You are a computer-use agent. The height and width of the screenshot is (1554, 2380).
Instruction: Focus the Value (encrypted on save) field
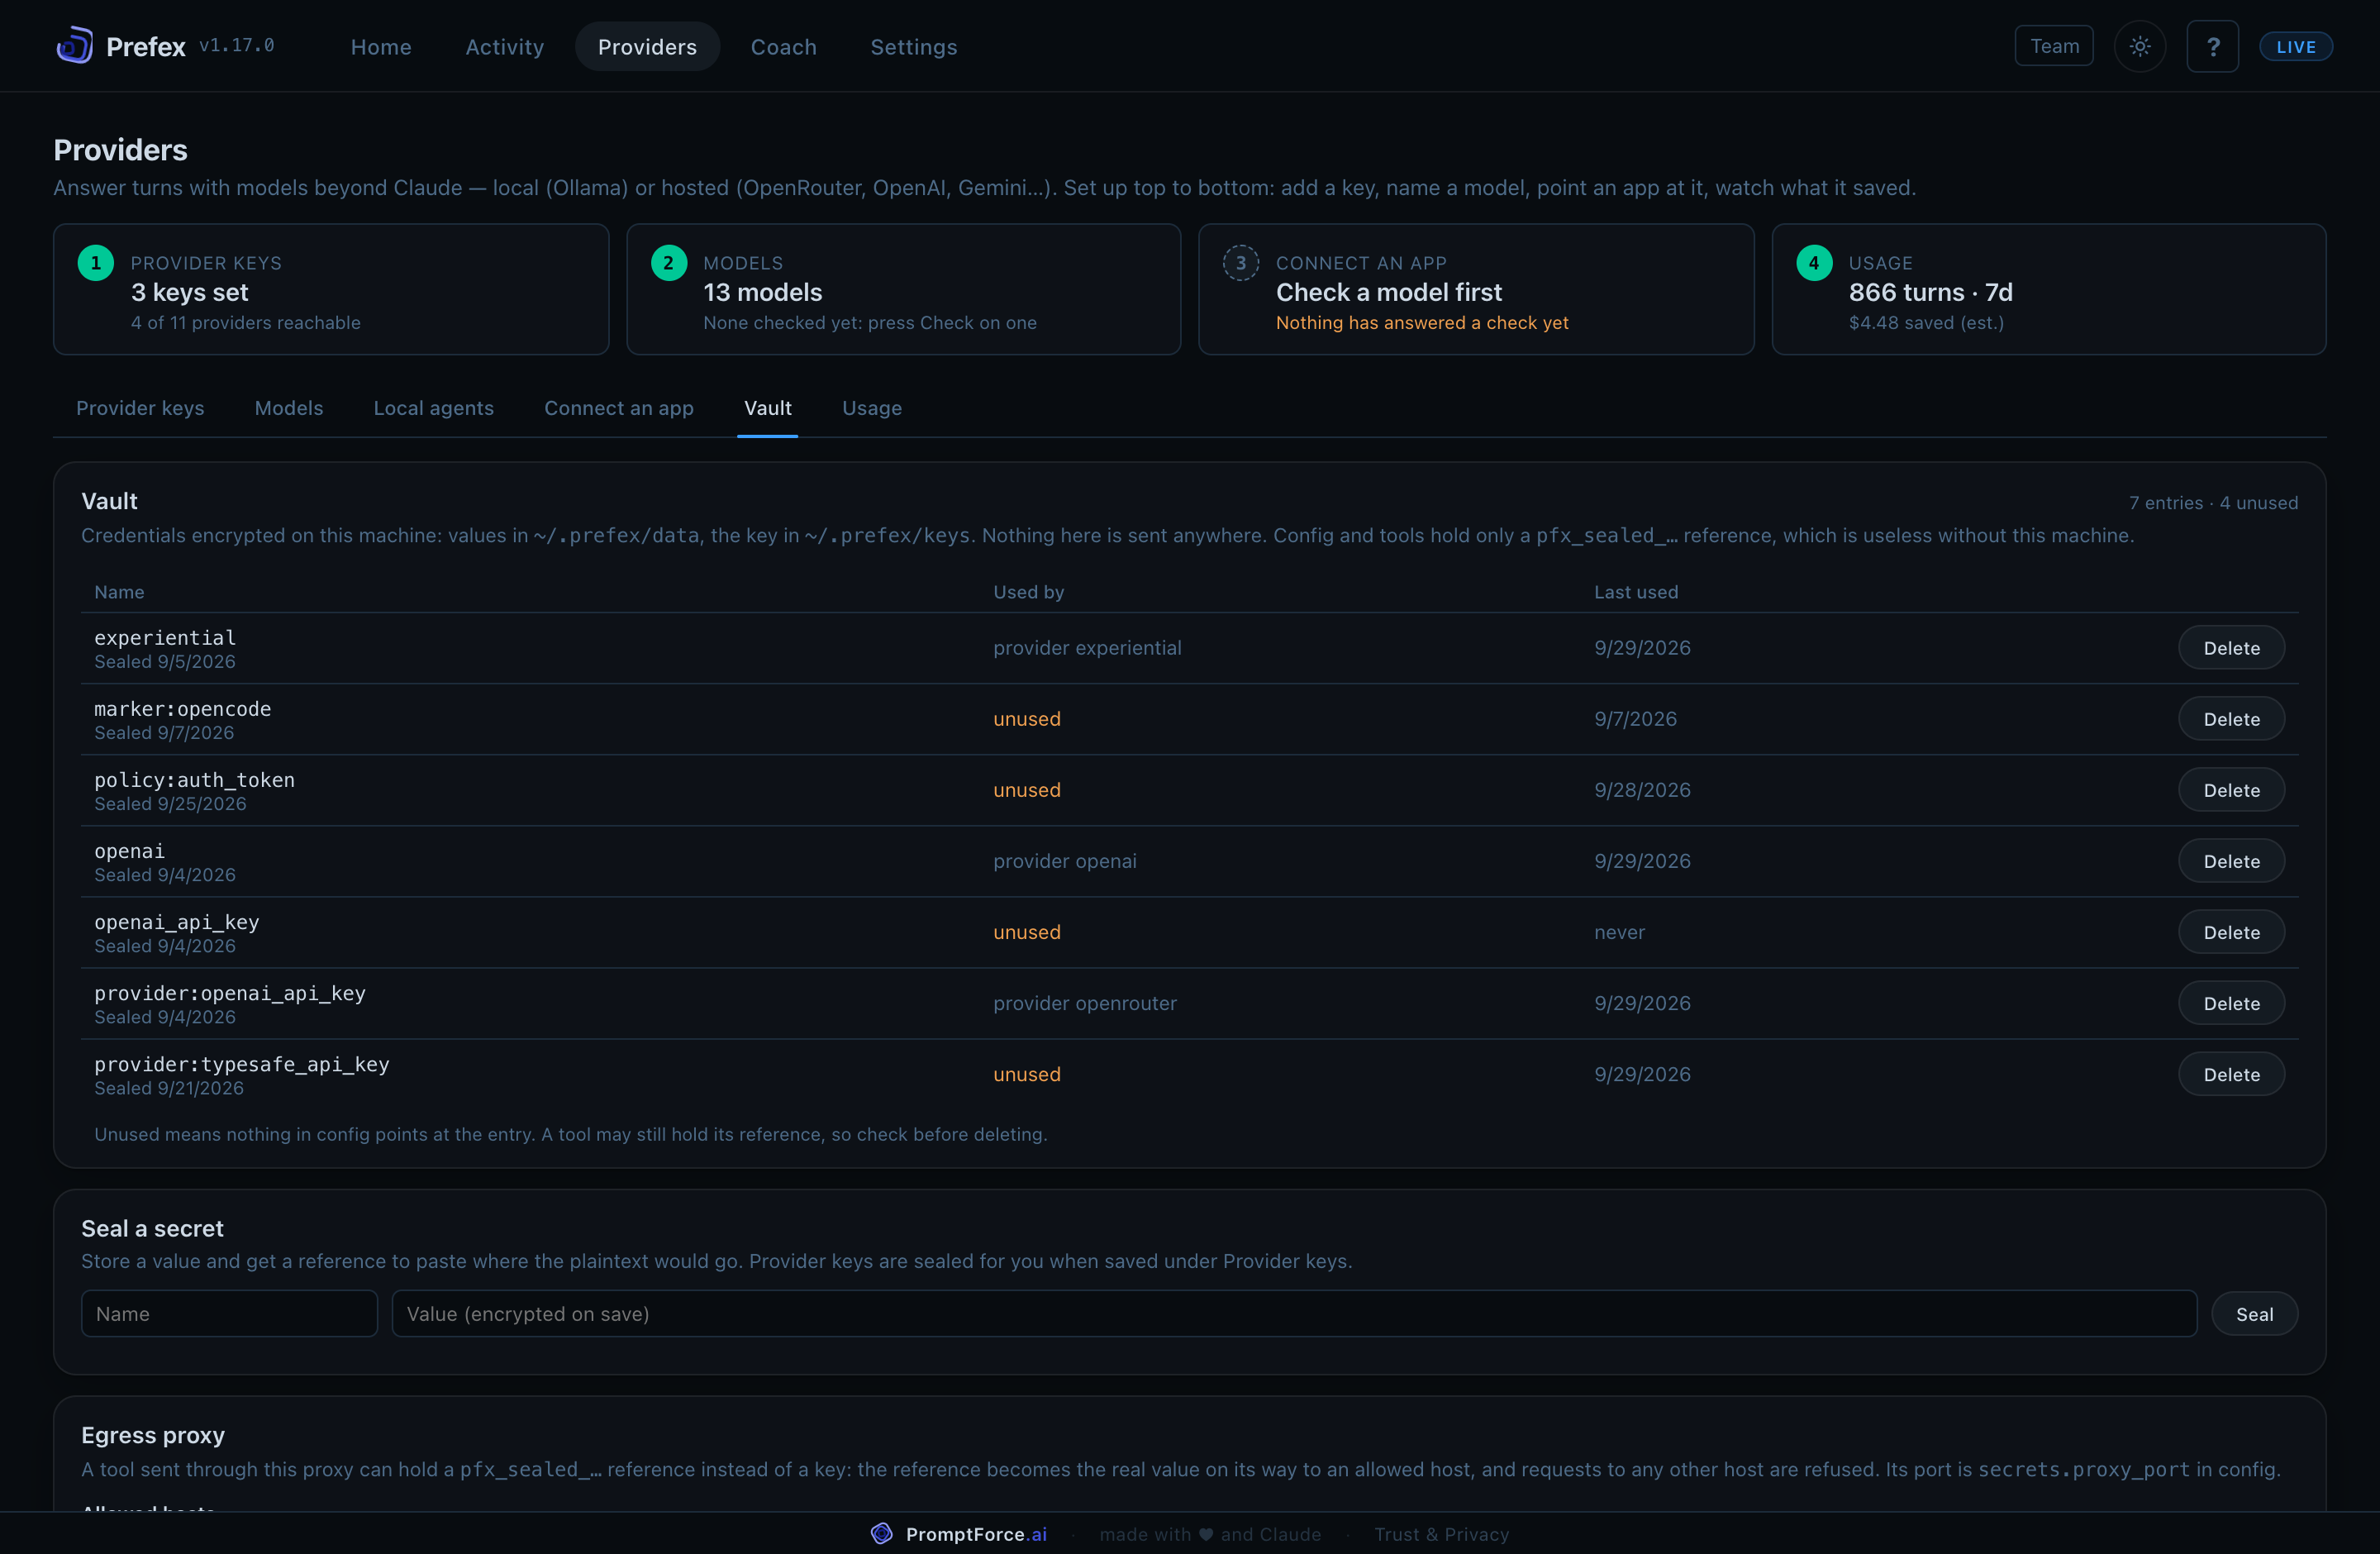tap(1294, 1313)
